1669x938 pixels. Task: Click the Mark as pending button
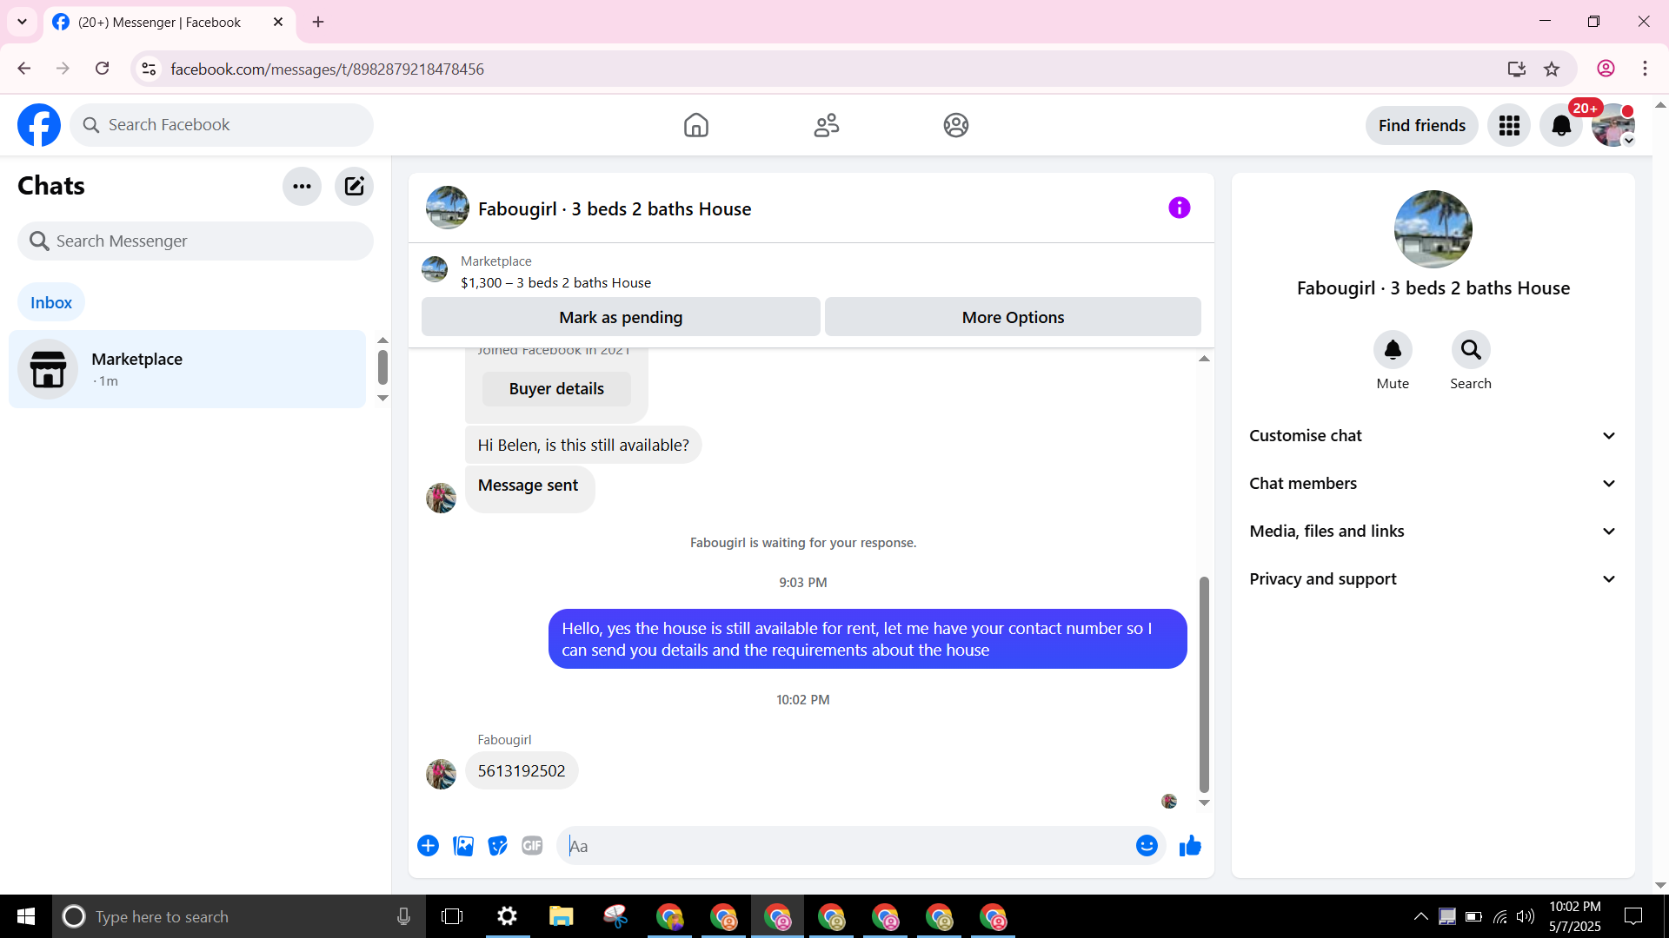tap(621, 317)
